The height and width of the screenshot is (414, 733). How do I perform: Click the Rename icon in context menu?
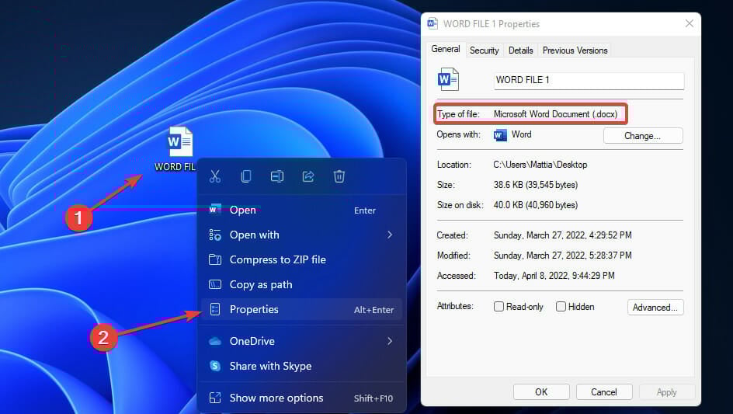coord(276,176)
